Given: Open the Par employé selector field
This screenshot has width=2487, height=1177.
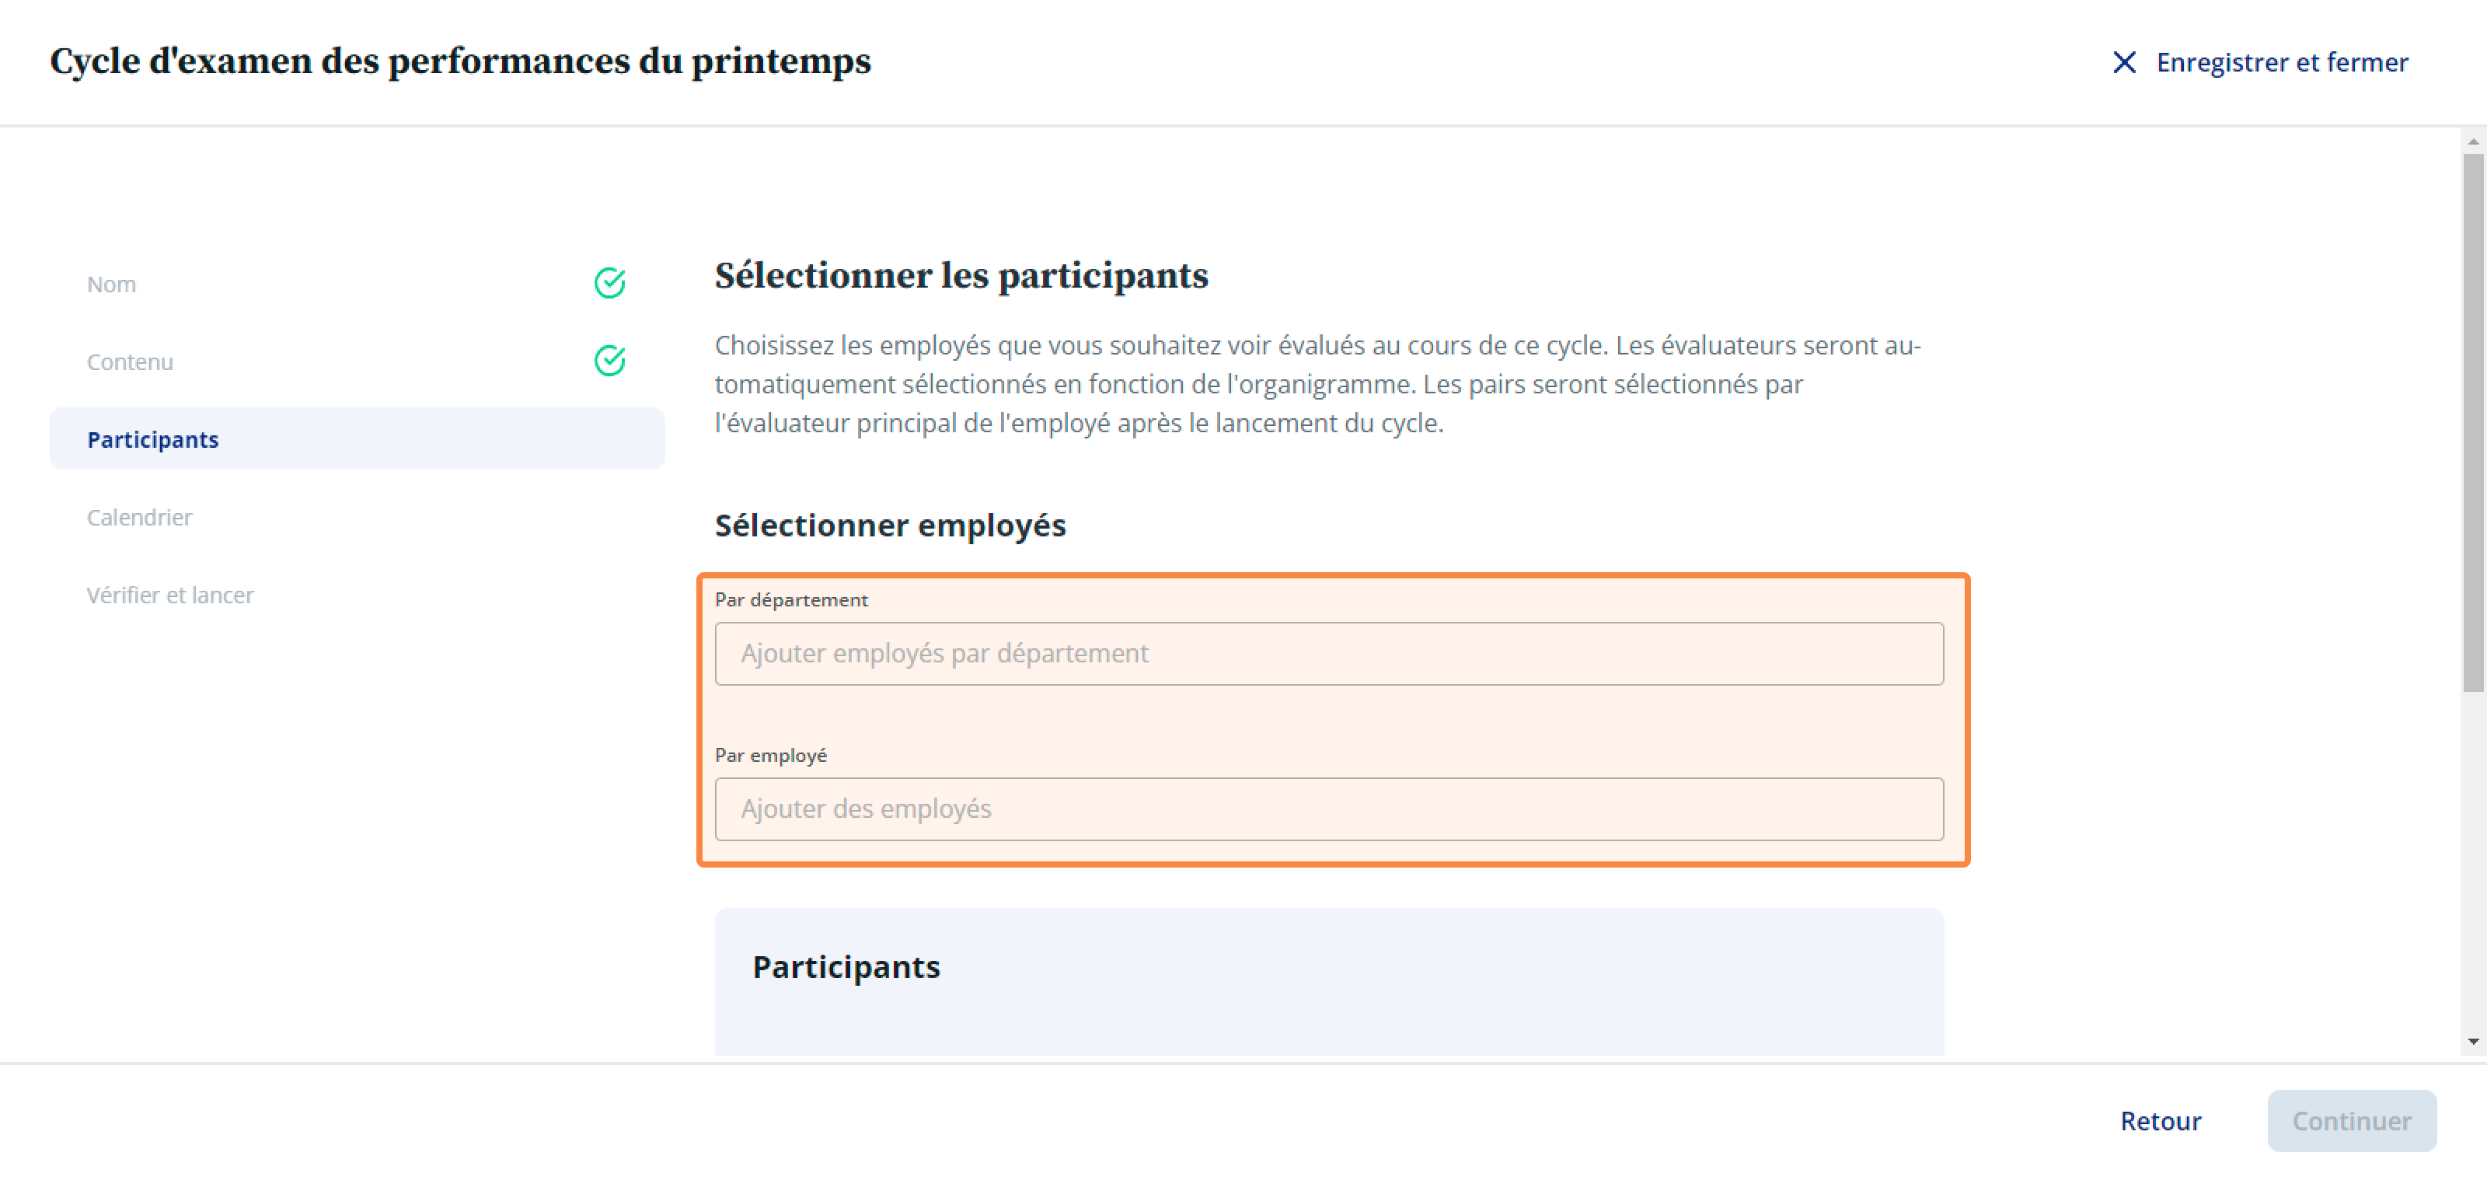Looking at the screenshot, I should 1328,809.
